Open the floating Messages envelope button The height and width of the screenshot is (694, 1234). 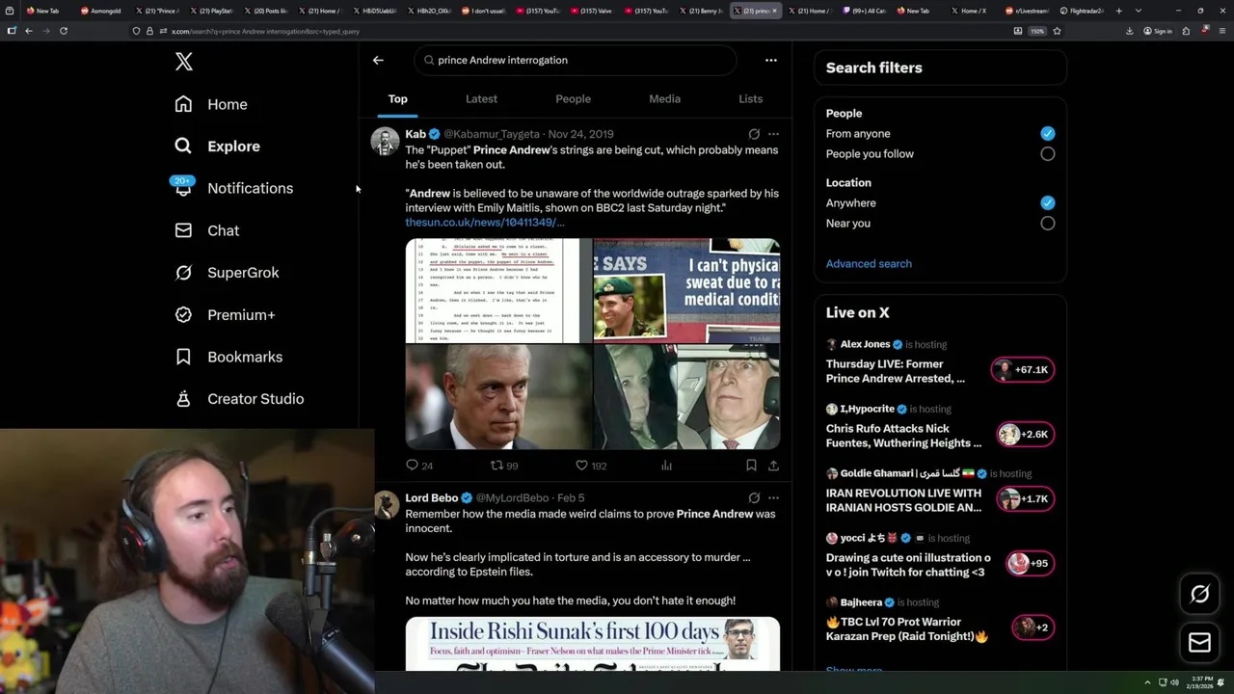click(1199, 643)
